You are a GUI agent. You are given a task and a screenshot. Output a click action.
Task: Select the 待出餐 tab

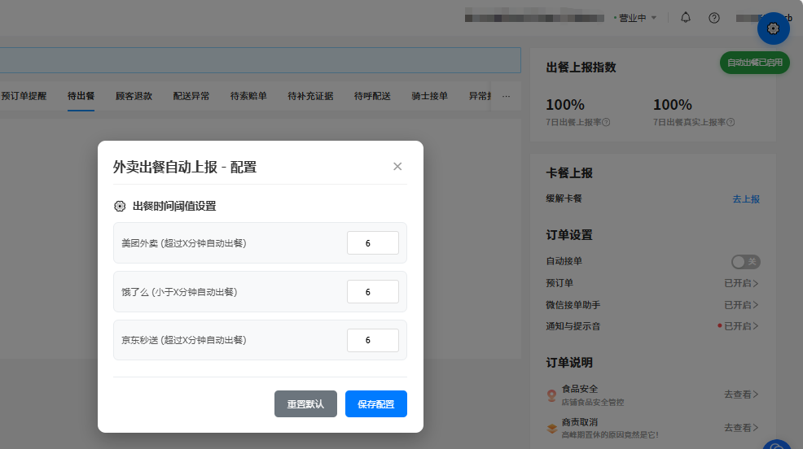pos(81,96)
